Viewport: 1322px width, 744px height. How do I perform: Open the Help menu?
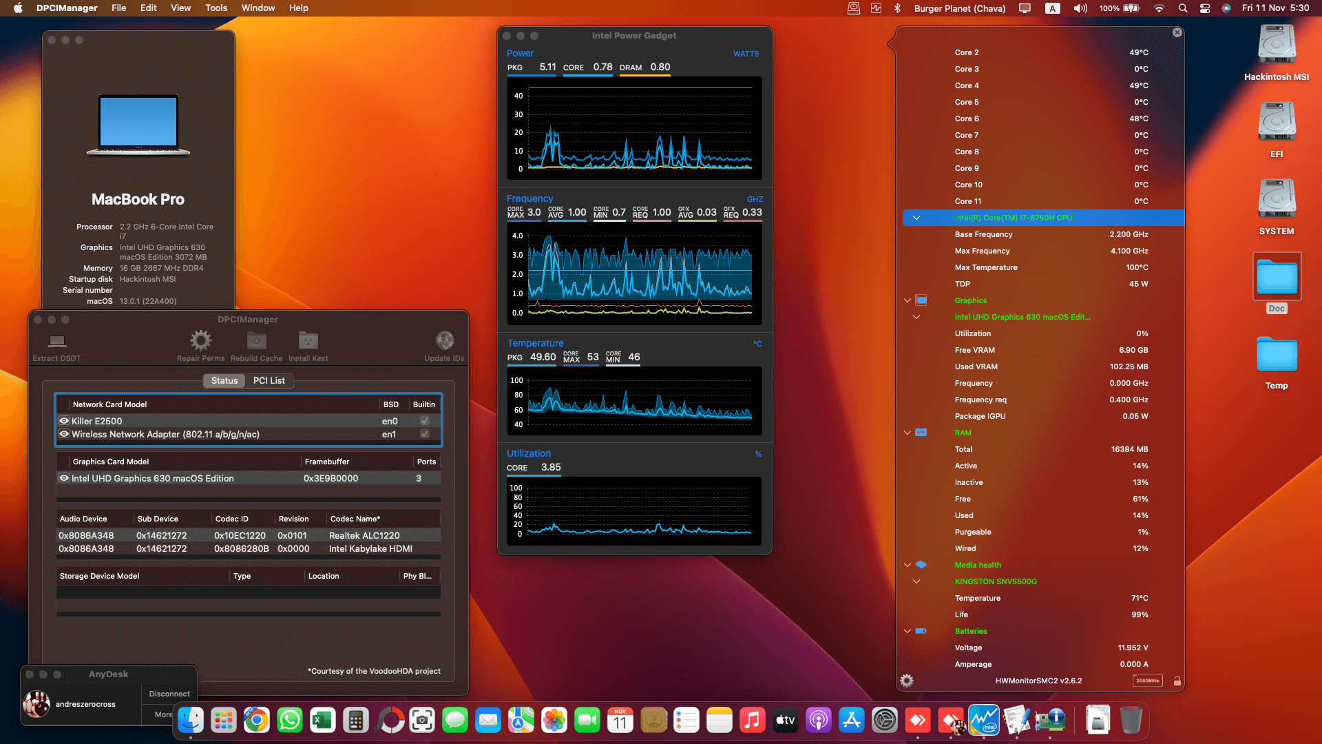point(298,8)
